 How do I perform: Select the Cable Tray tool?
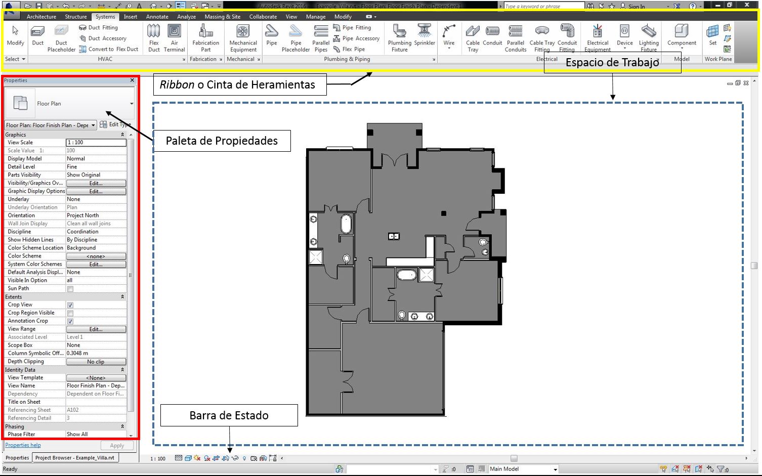(473, 35)
